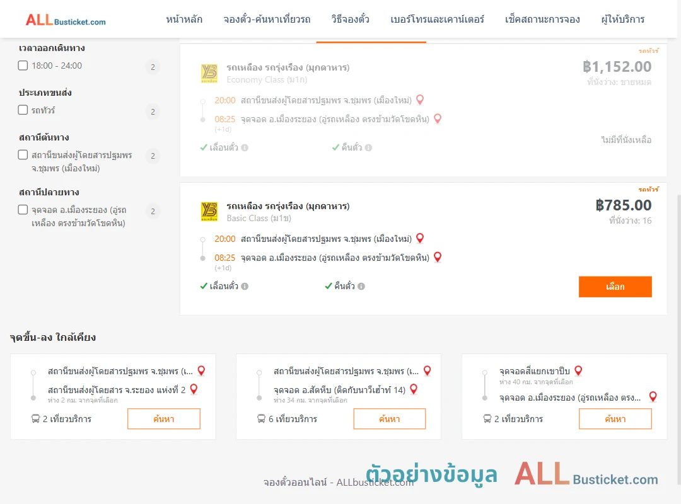The height and width of the screenshot is (504, 681).
Task: Open origin map pin on the อ.สัตหีบ card
Action: (x=428, y=370)
